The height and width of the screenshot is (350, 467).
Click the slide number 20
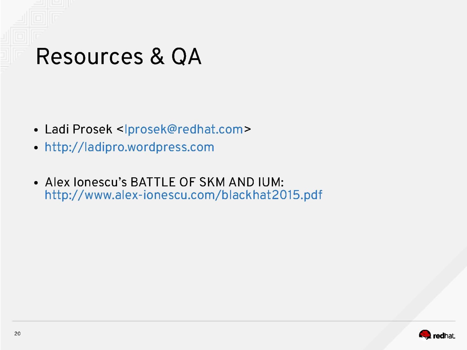coord(18,334)
